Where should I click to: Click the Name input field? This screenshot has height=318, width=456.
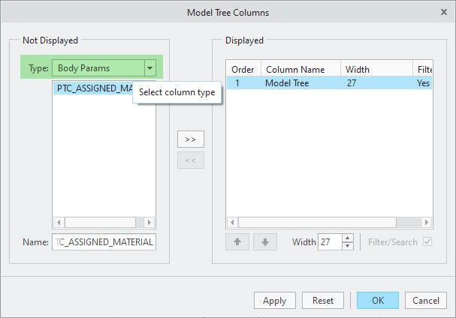click(x=104, y=241)
